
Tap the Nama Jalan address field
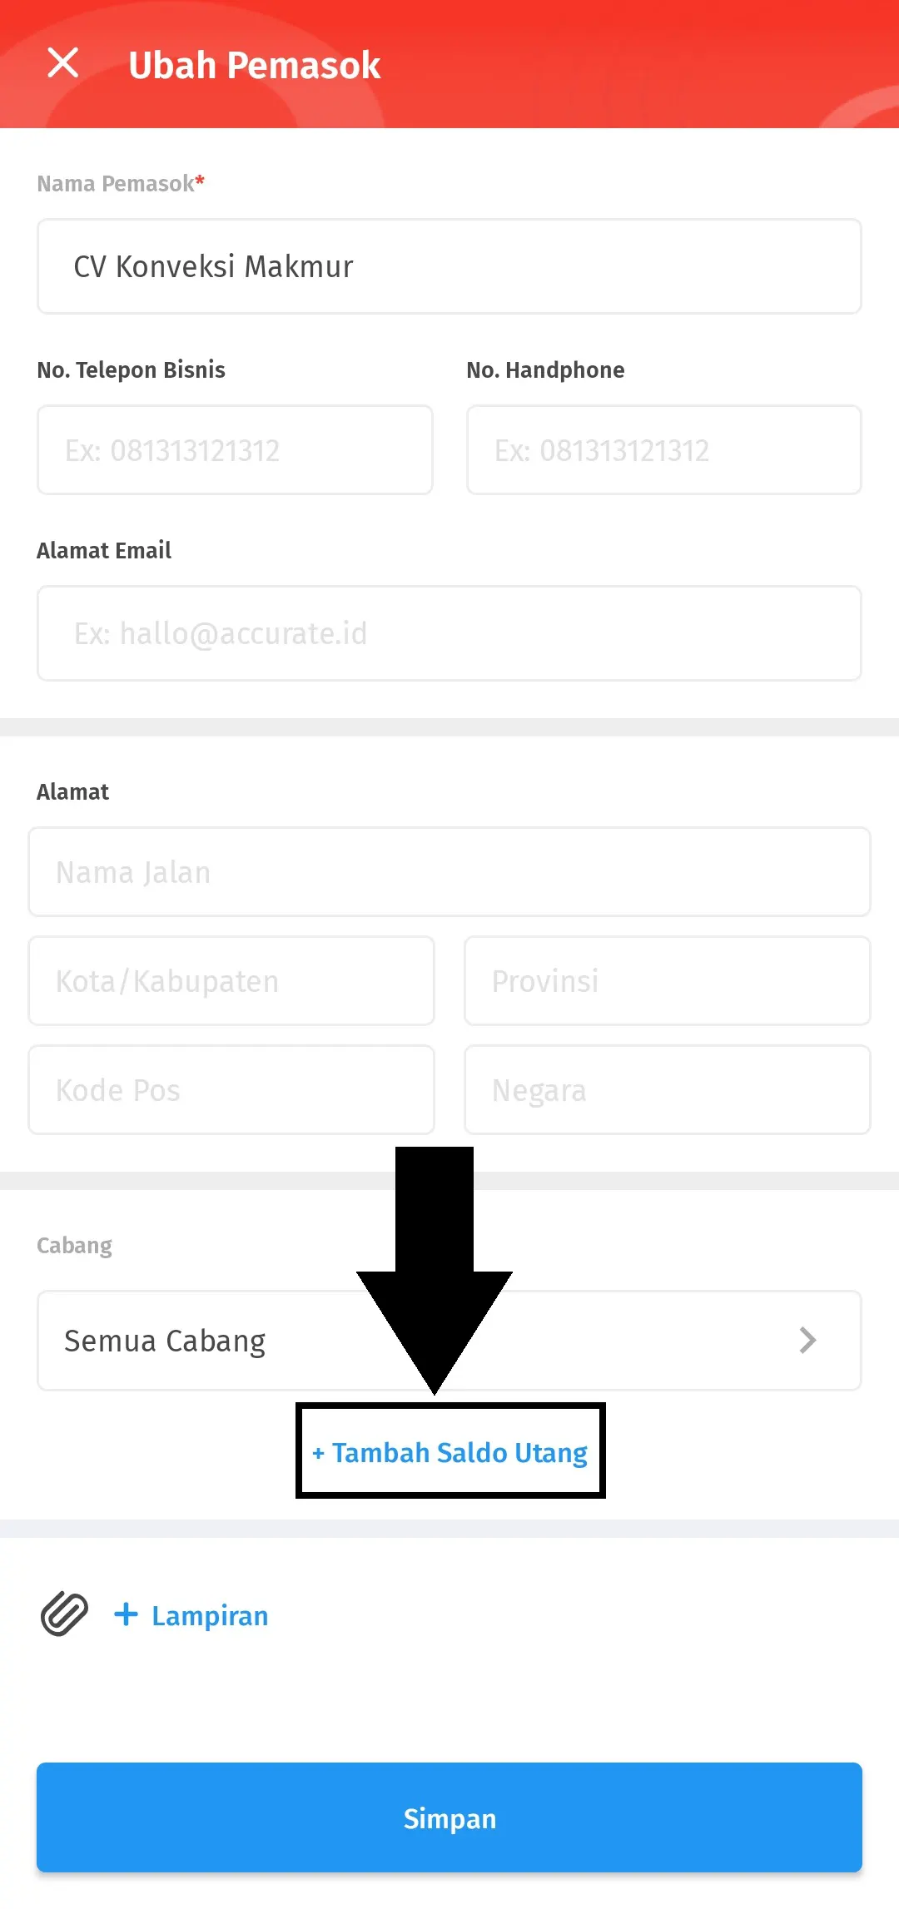(449, 871)
